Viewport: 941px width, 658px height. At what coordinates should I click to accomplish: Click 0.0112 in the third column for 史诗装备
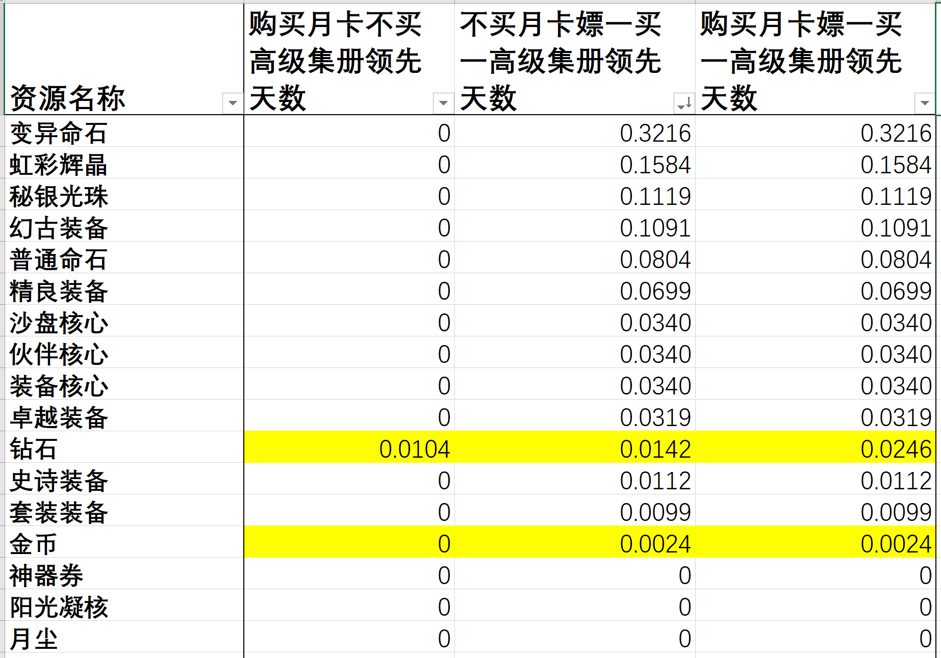point(575,479)
